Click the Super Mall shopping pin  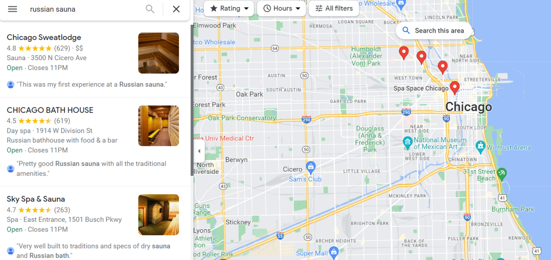click(334, 251)
